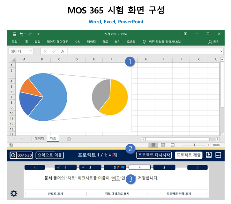Click the lightbulb Tell Me icon
Image resolution: width=231 pixels, height=204 pixels.
click(x=144, y=42)
